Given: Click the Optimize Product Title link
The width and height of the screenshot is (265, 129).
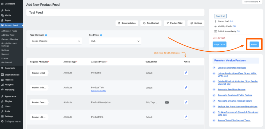Looking at the screenshot, I should pos(98,91).
